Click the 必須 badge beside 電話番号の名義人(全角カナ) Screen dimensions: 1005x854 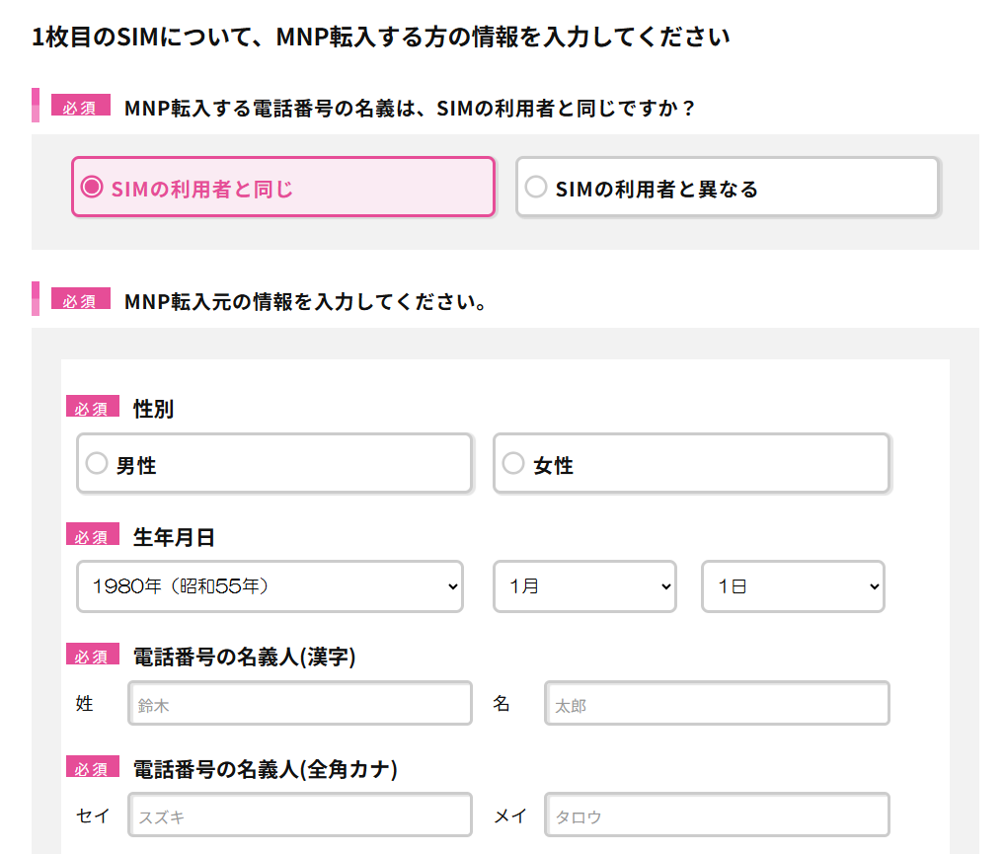(92, 768)
